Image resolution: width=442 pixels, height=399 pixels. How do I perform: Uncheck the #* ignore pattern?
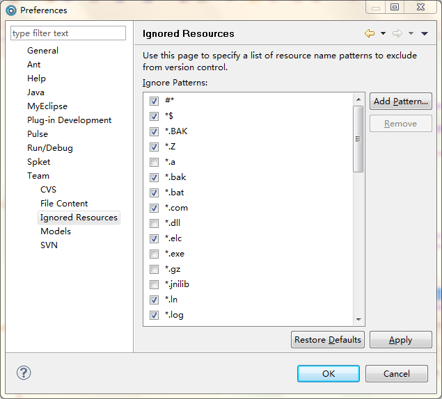pyautogui.click(x=154, y=101)
